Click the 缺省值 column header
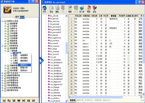Viewport: 145px width, 103px height. [114, 16]
